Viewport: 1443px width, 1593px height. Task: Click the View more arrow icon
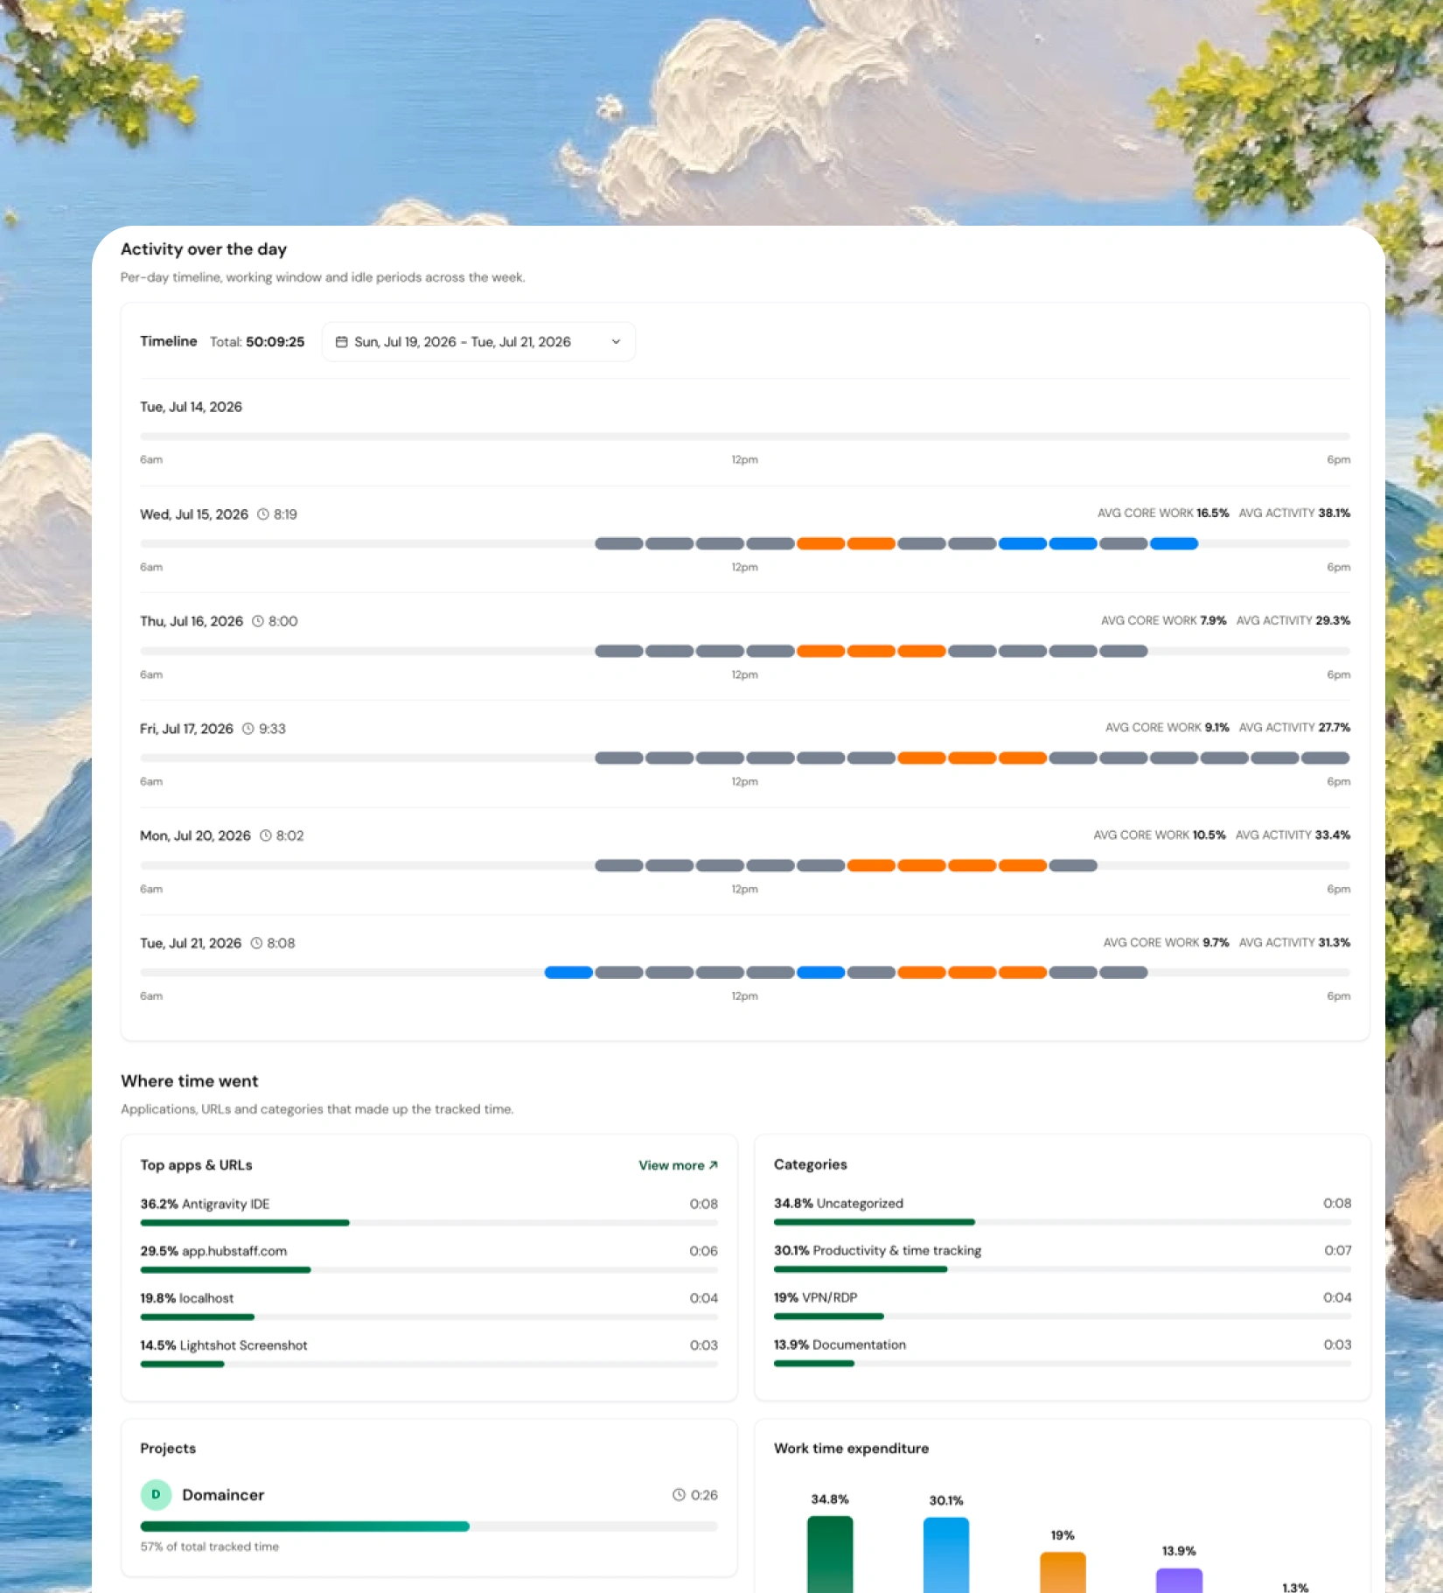(x=714, y=1165)
